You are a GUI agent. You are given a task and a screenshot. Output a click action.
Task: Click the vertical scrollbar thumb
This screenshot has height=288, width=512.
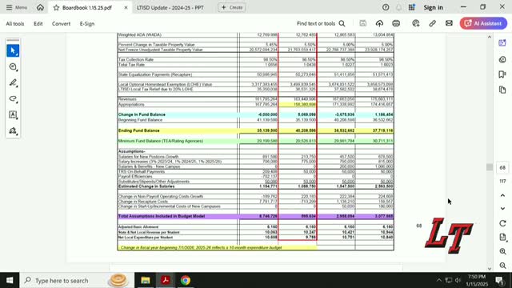pyautogui.click(x=489, y=167)
